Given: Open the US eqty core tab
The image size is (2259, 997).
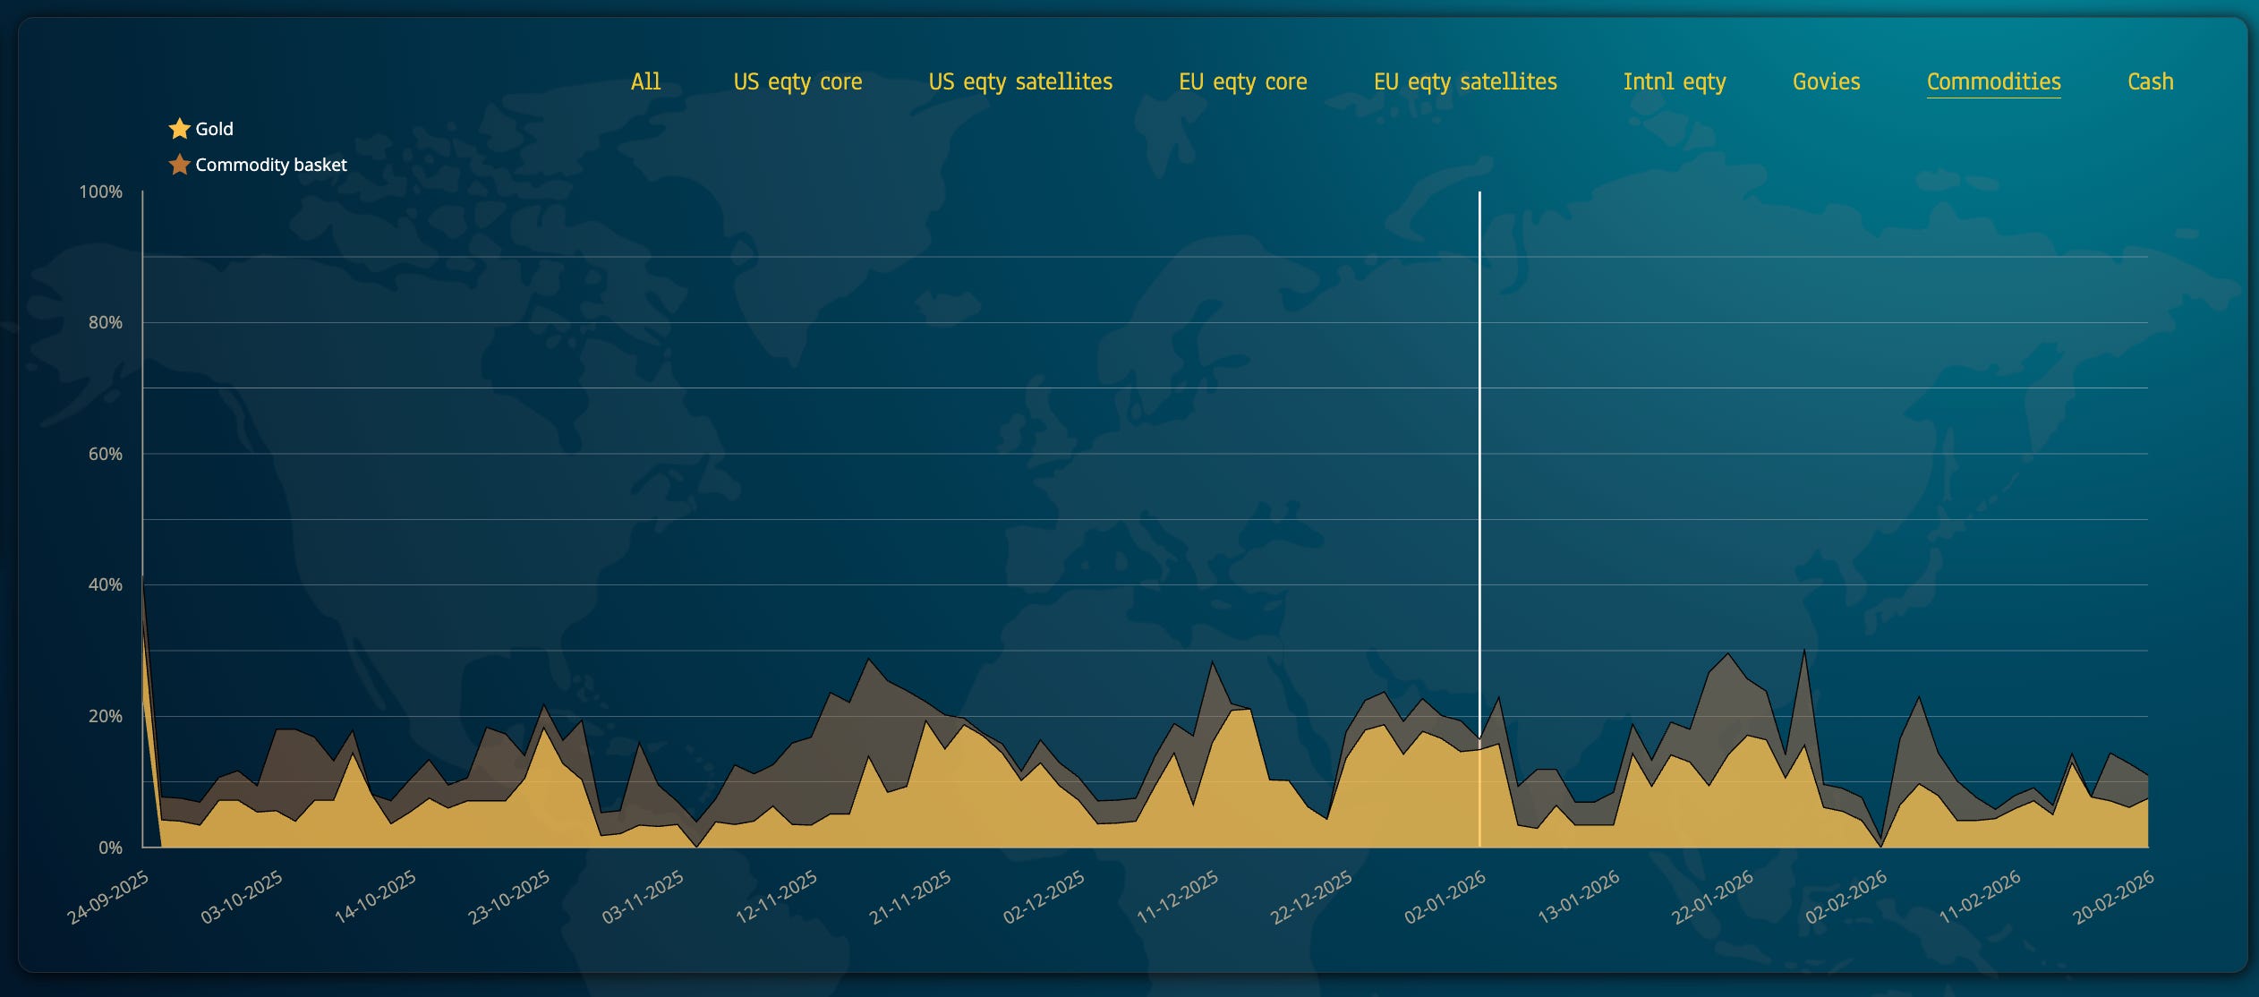Looking at the screenshot, I should pyautogui.click(x=797, y=81).
